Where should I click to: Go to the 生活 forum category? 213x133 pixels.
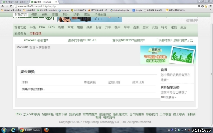point(183,27)
